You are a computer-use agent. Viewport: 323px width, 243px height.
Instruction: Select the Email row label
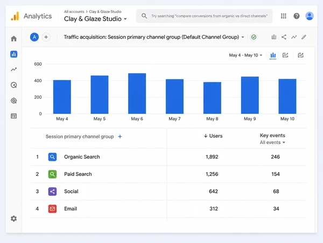tap(71, 209)
